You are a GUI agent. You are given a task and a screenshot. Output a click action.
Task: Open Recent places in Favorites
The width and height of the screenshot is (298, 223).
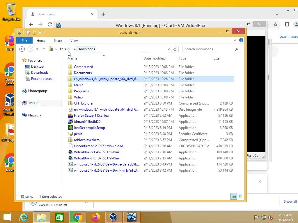pyautogui.click(x=41, y=79)
